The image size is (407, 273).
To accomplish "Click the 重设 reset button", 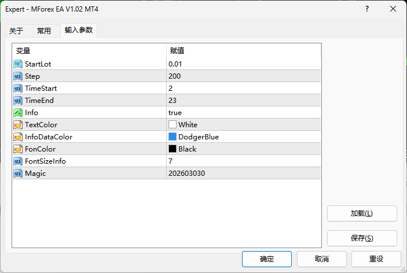I will [376, 259].
